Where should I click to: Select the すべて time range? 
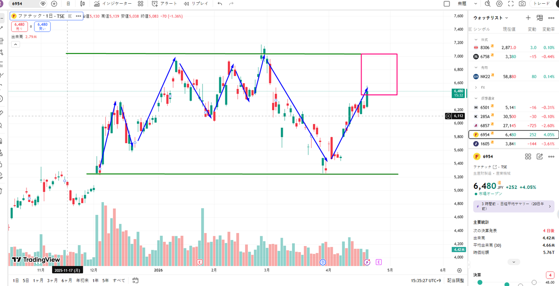pos(119,280)
